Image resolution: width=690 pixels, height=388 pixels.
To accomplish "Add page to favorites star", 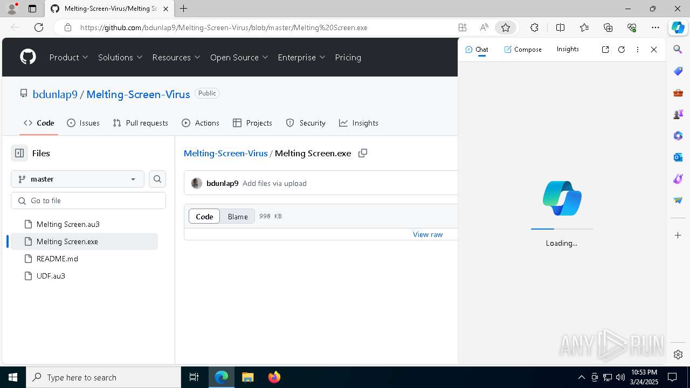I will pyautogui.click(x=506, y=27).
